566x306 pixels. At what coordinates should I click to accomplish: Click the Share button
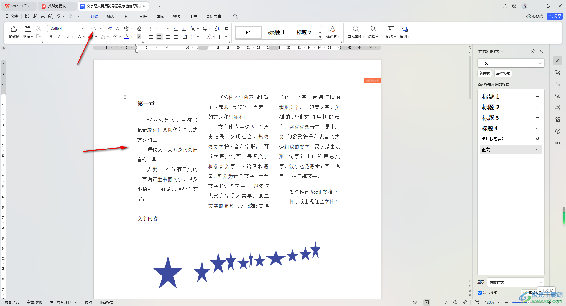tap(555, 16)
